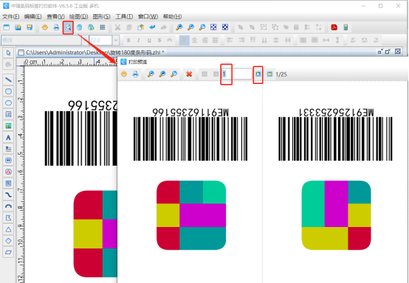409x283 pixels.
Task: Open the 文件(F) menu
Action: point(10,17)
